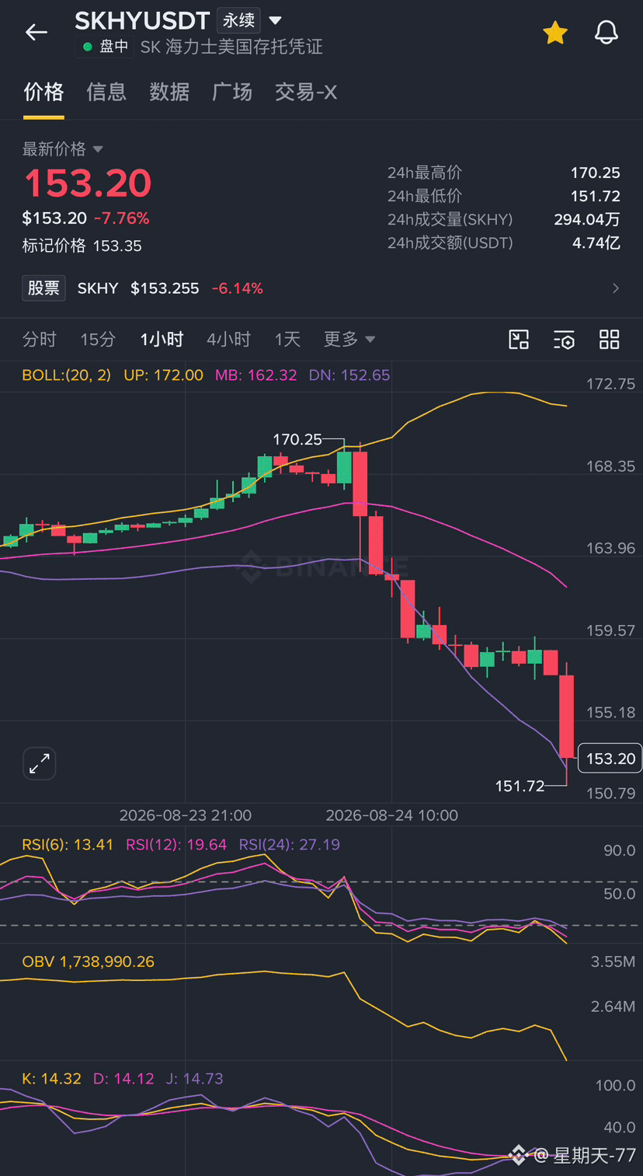Tap the -6.14% stock change figure
The width and height of the screenshot is (643, 1176).
(238, 288)
